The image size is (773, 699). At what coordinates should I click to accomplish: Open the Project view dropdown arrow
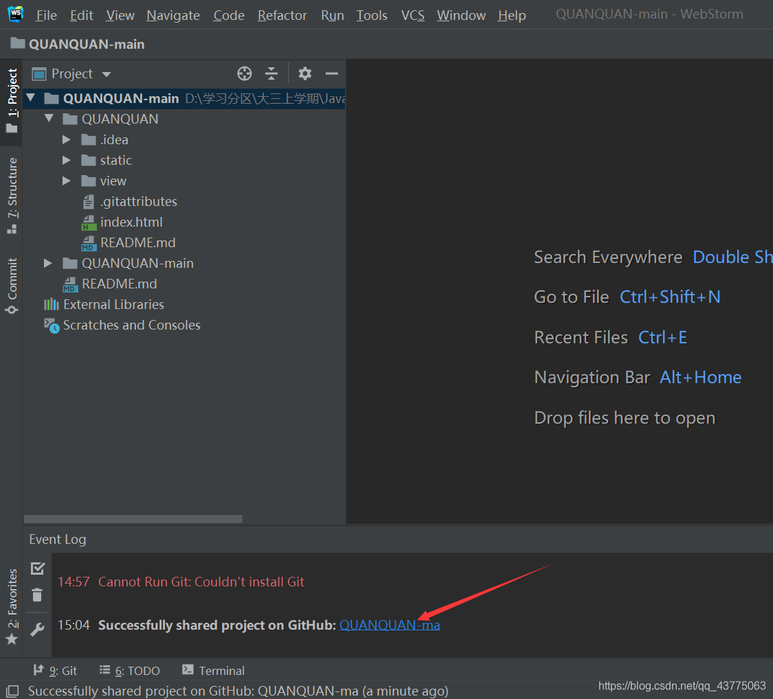pyautogui.click(x=107, y=74)
